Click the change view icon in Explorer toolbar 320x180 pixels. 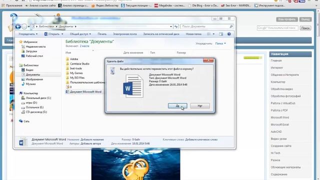click(209, 34)
